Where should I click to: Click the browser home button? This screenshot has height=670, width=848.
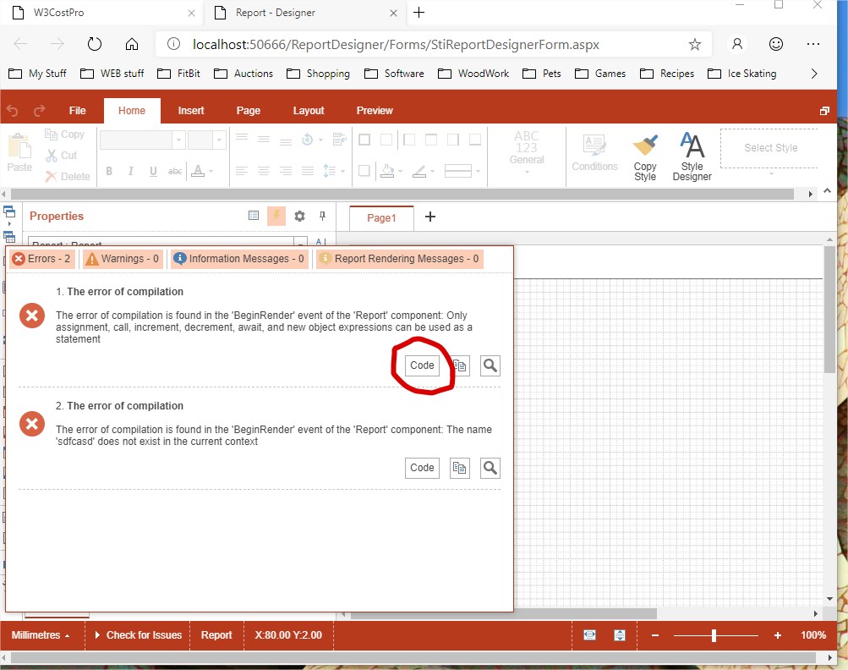(x=131, y=44)
